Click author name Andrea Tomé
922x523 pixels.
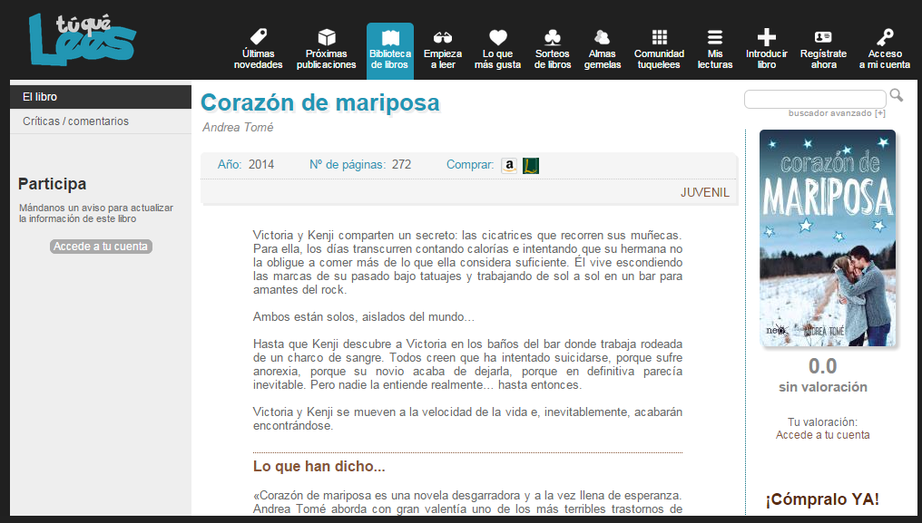pyautogui.click(x=238, y=127)
